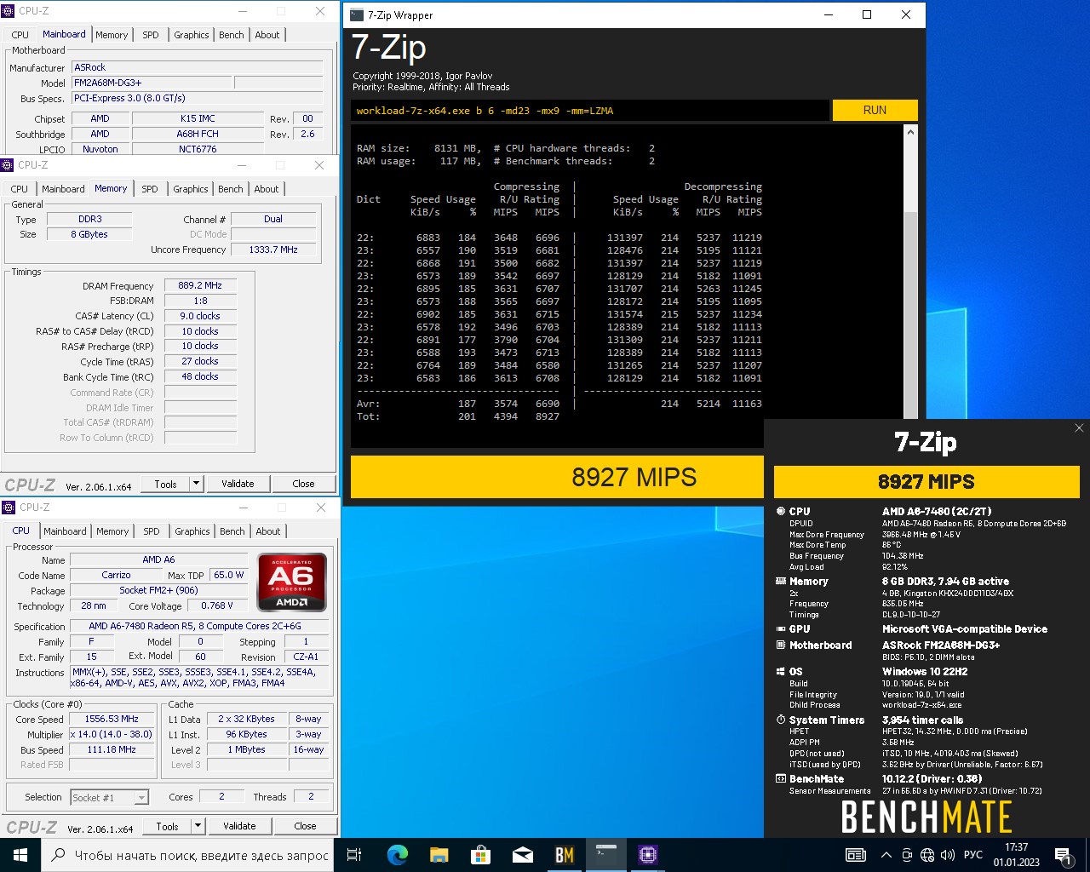Image resolution: width=1090 pixels, height=872 pixels.
Task: Click the Tools button in the Memory CPU-Z window
Action: [165, 484]
